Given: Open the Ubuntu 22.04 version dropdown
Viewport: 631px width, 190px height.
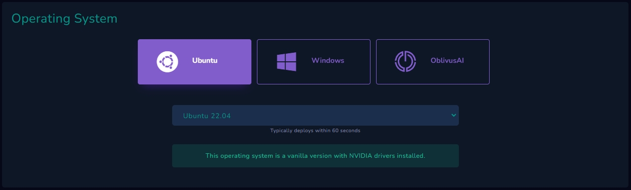Looking at the screenshot, I should pos(315,116).
